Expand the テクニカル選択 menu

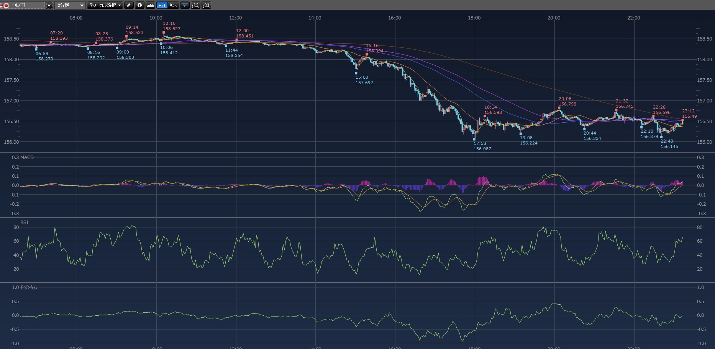tap(105, 5)
